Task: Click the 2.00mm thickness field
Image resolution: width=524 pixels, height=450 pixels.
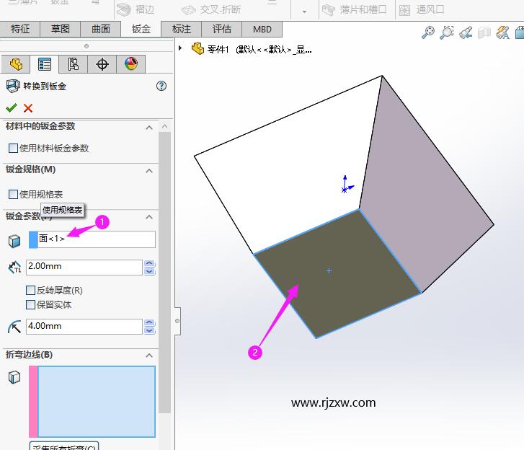Action: 84,268
